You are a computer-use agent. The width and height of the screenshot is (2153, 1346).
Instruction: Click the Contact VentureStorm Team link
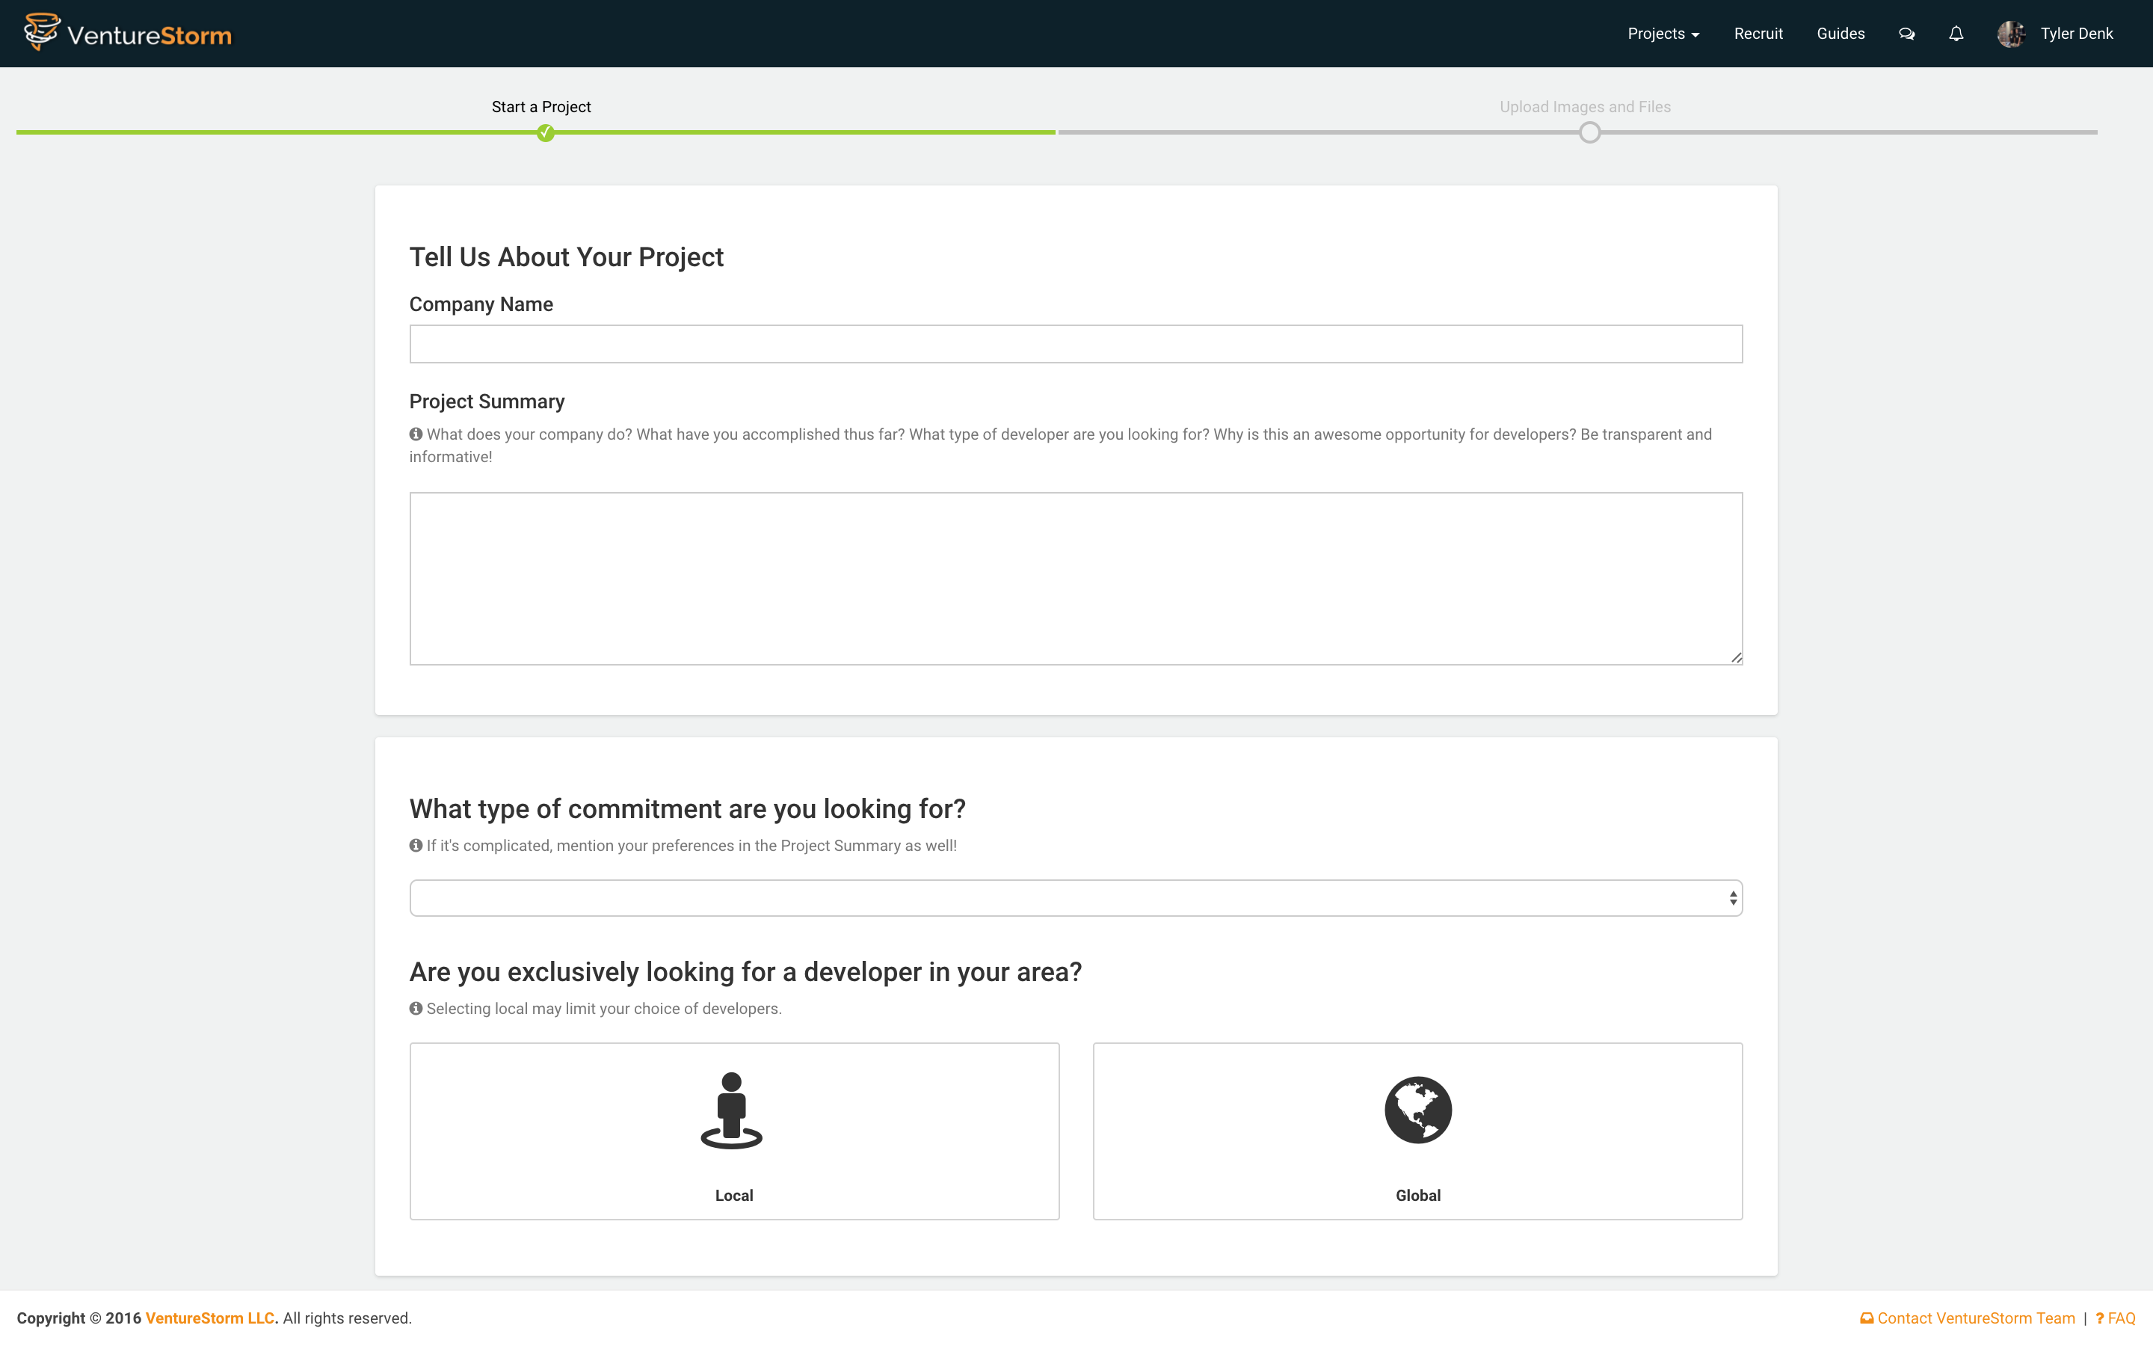(x=1975, y=1318)
